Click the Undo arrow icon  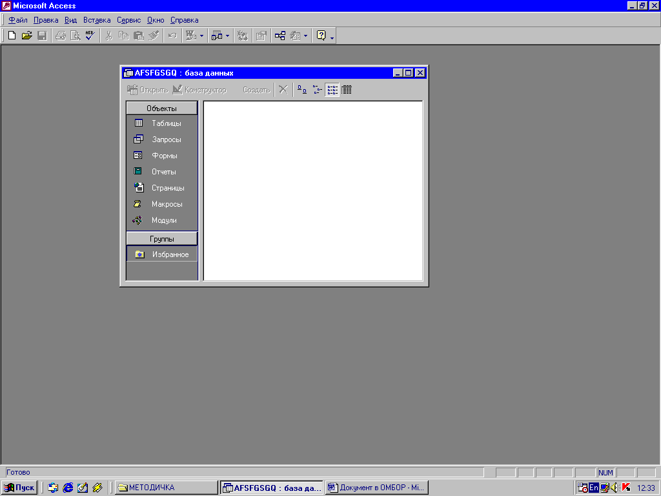(172, 36)
